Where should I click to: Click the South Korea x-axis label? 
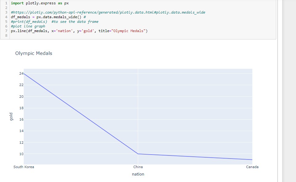[x=24, y=167]
